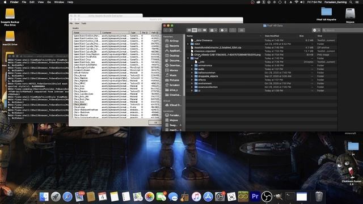
Task: Switch Finder to gallery view
Action: point(205,30)
